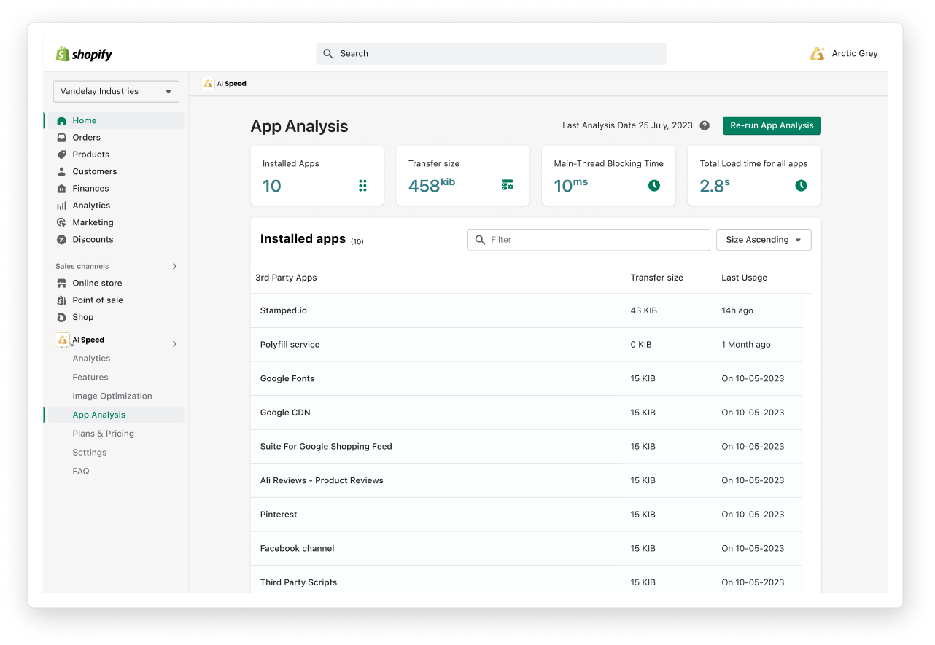
Task: Click Re-run App Analysis button
Action: [772, 125]
